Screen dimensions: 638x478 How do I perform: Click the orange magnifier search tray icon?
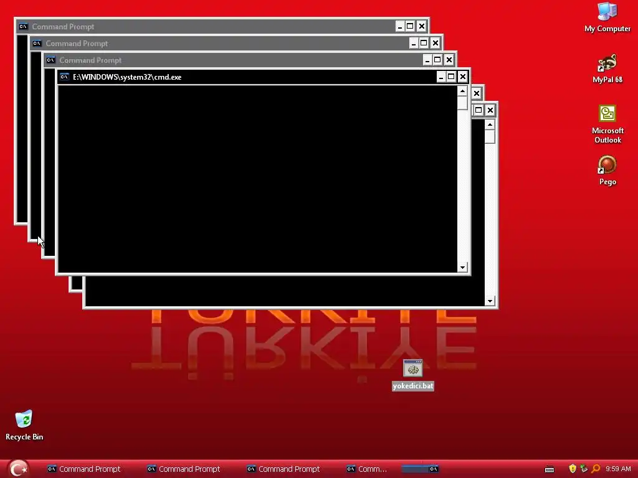[596, 469]
